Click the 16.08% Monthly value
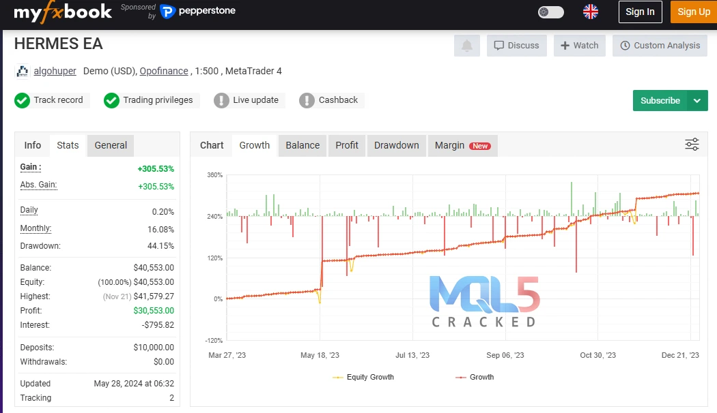 [x=160, y=230]
